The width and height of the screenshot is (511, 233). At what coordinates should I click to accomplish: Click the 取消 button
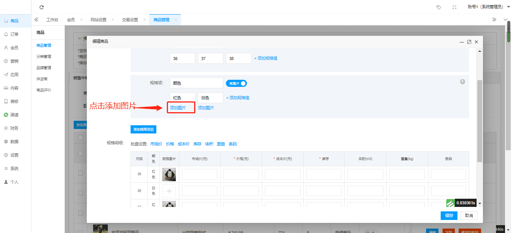click(469, 215)
